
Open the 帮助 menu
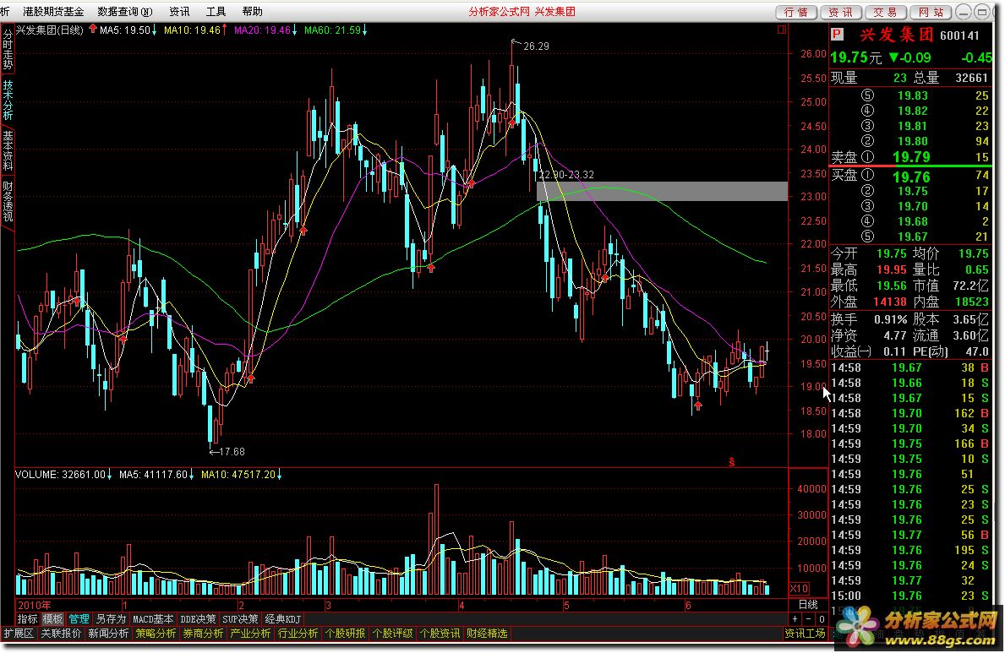pos(253,12)
